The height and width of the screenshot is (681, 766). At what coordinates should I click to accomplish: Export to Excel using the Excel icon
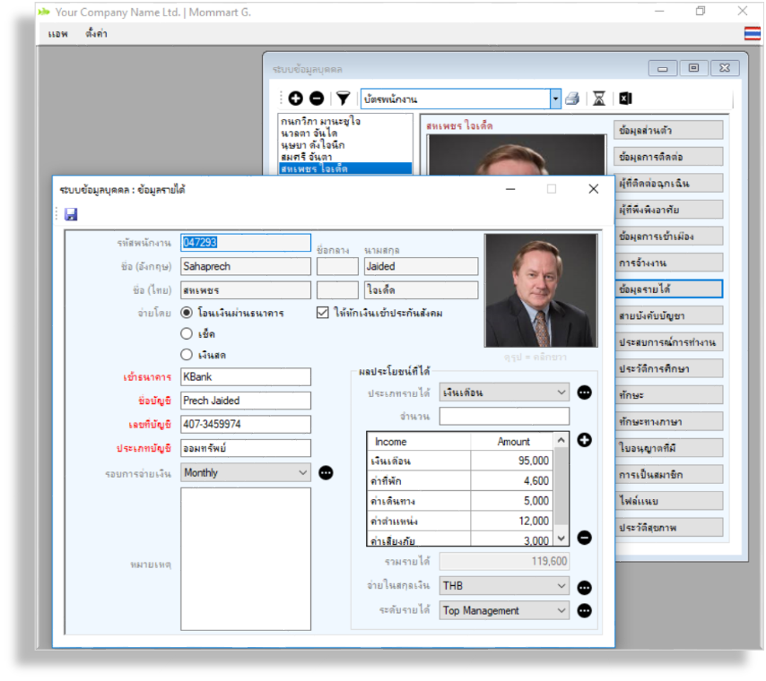click(x=625, y=99)
